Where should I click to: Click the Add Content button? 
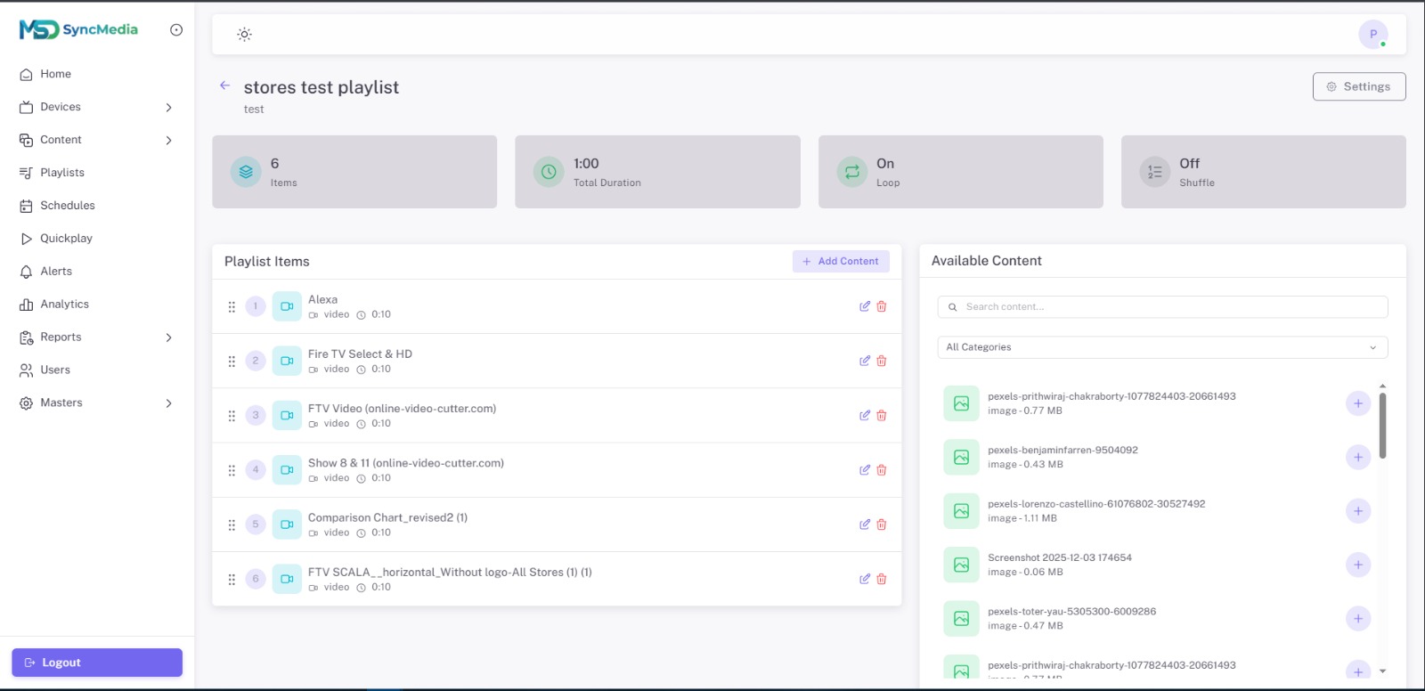click(841, 261)
